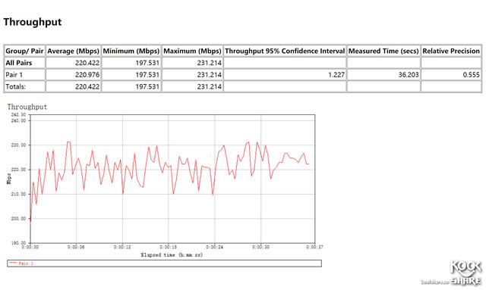Screen dimensions: 486x290
Task: Click confidence interval value 1.227
Action: (336, 74)
